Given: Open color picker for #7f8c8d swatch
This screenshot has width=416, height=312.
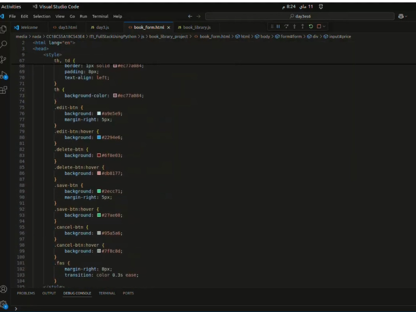Looking at the screenshot, I should (x=99, y=251).
